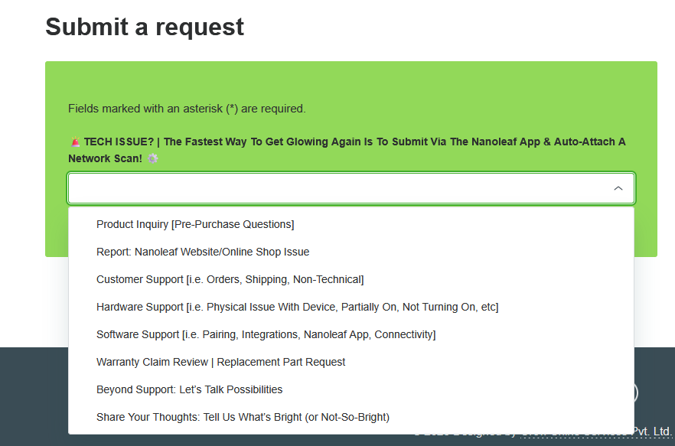This screenshot has height=446, width=675.
Task: Click the gear emoji after Network Scan
Action: pyautogui.click(x=153, y=158)
